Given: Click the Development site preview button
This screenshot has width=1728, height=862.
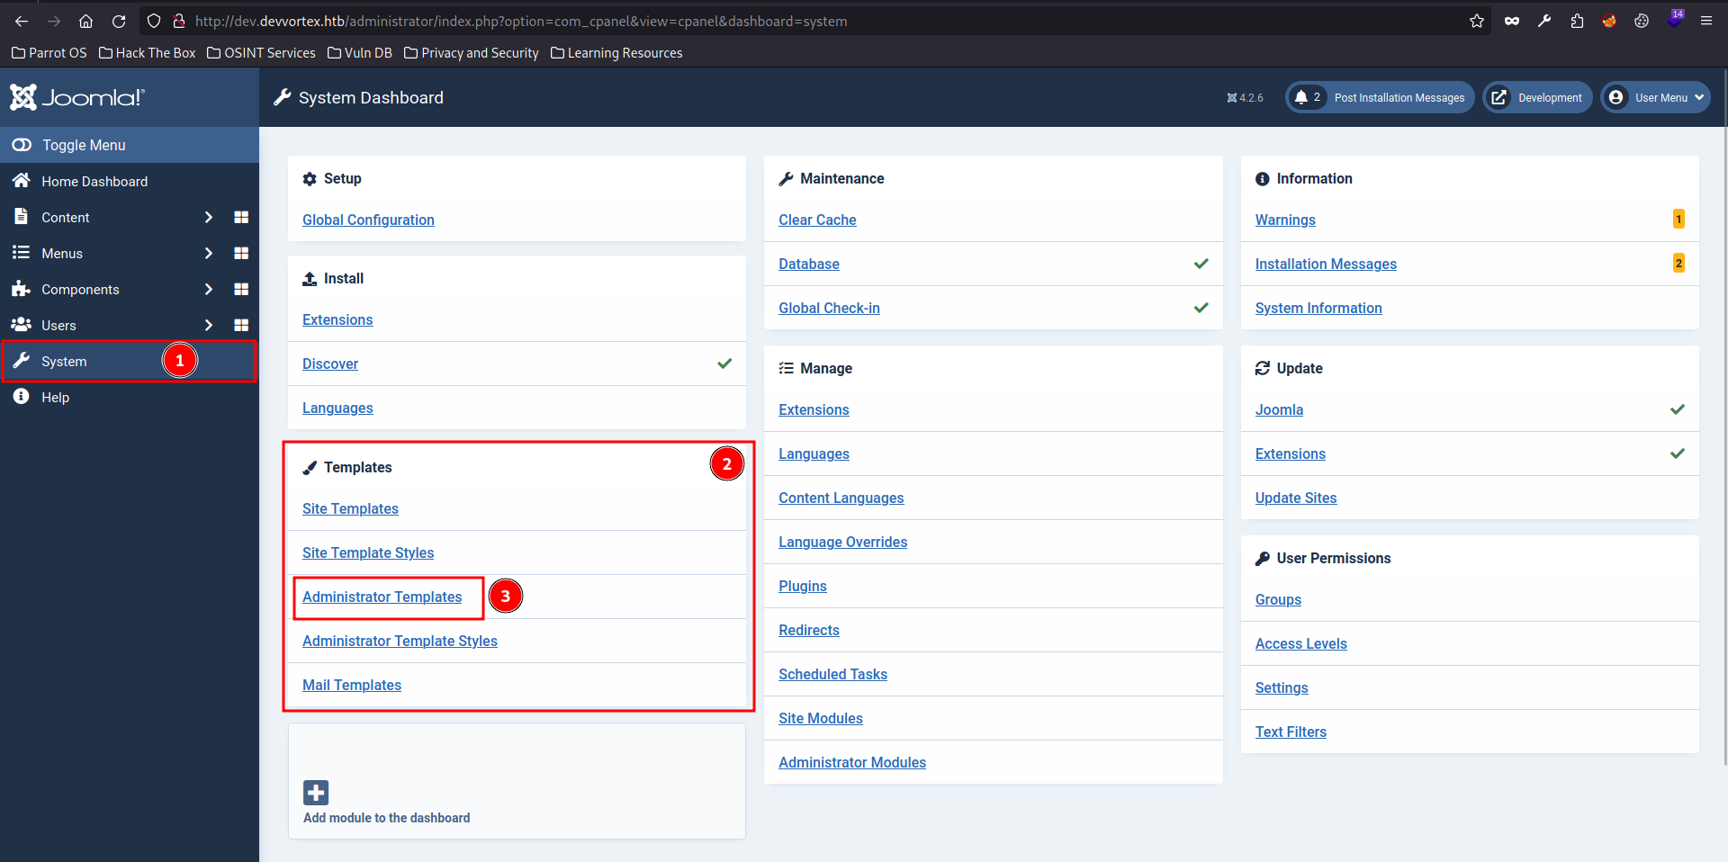Looking at the screenshot, I should click(1537, 97).
